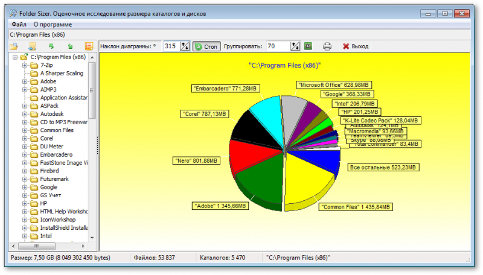483x275 pixels.
Task: Select the Futuremark folder
Action: 54,179
